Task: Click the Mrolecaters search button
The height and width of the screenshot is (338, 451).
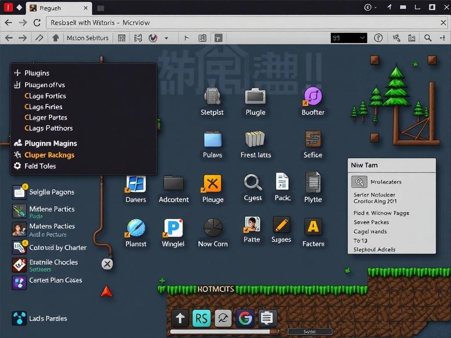Action: click(x=359, y=182)
